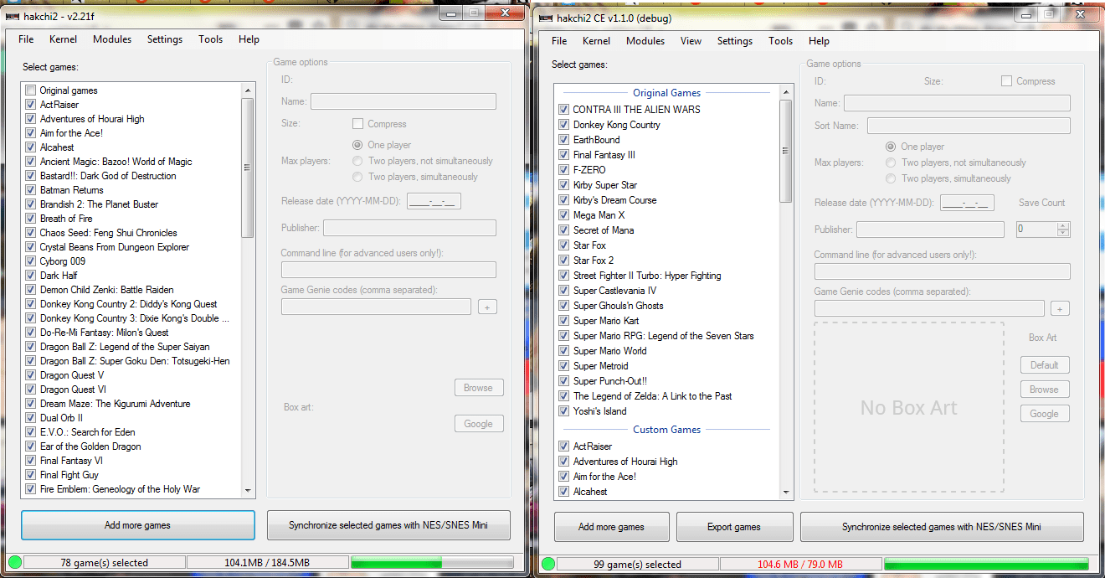Viewport: 1105px width, 578px height.
Task: Uncheck Star Fox 2 checkbox
Action: coord(564,261)
